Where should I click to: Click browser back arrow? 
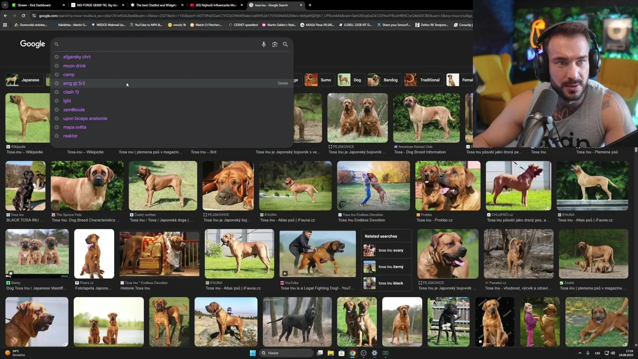tap(5, 15)
